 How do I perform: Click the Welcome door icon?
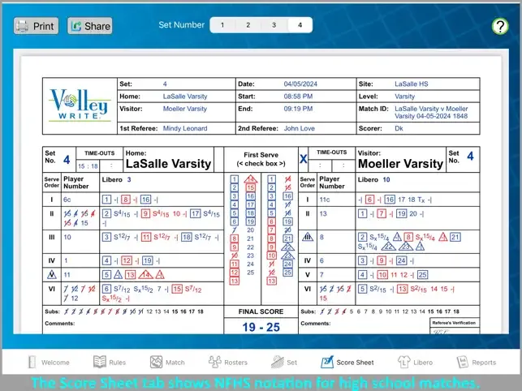tap(32, 362)
